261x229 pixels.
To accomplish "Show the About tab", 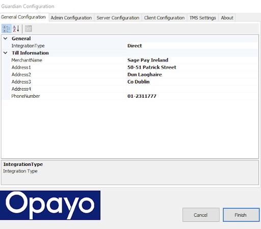I will click(x=227, y=18).
